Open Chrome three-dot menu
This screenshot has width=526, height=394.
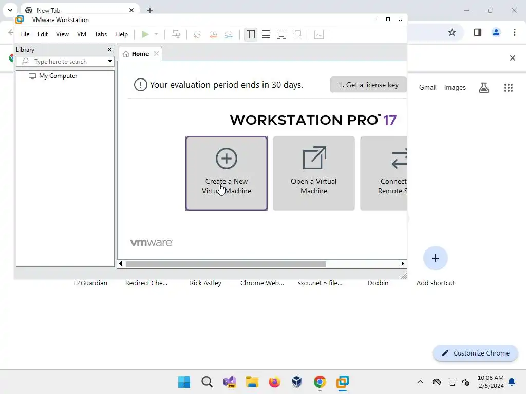point(514,32)
